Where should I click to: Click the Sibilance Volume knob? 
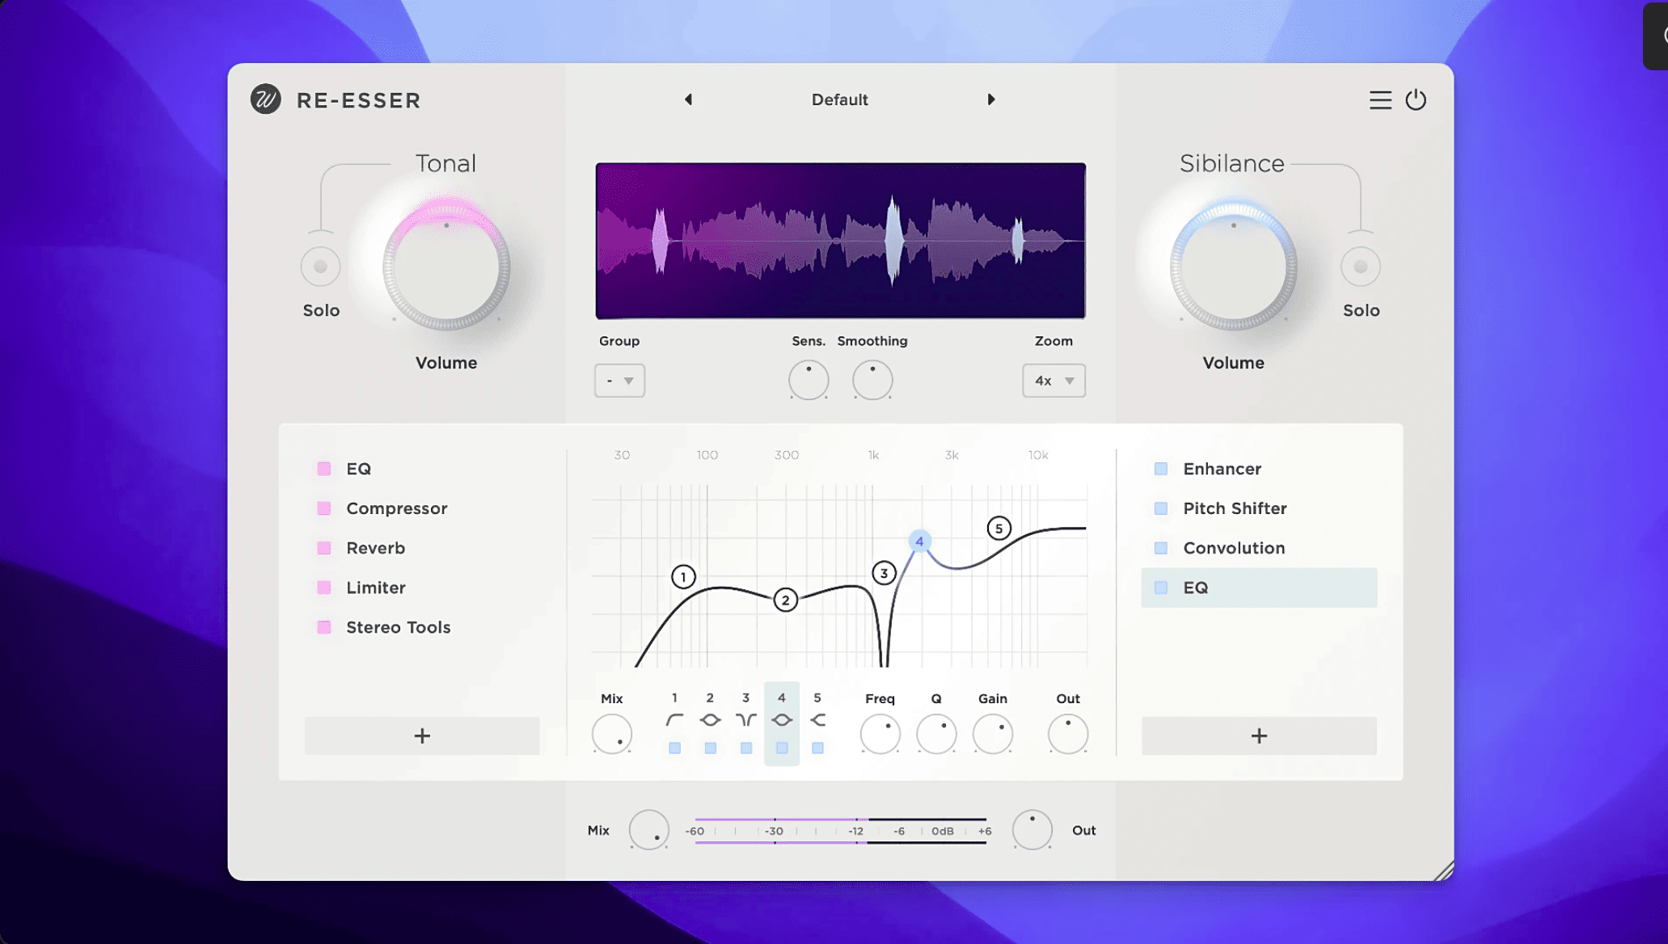1233,267
